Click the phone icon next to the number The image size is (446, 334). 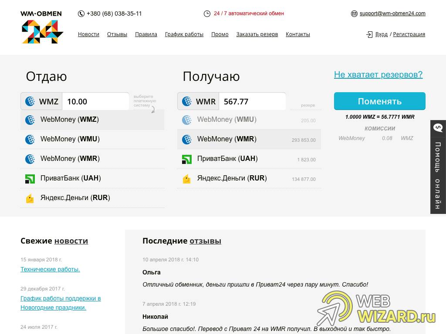pyautogui.click(x=81, y=13)
